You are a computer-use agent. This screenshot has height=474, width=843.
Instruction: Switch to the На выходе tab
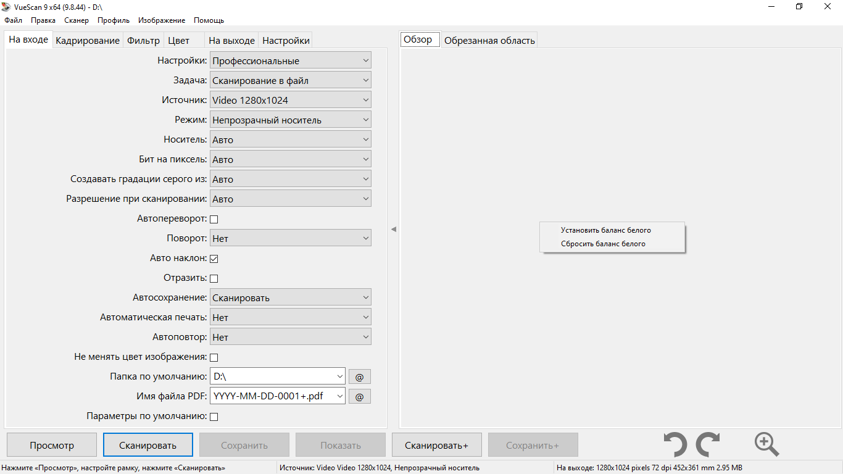(231, 41)
